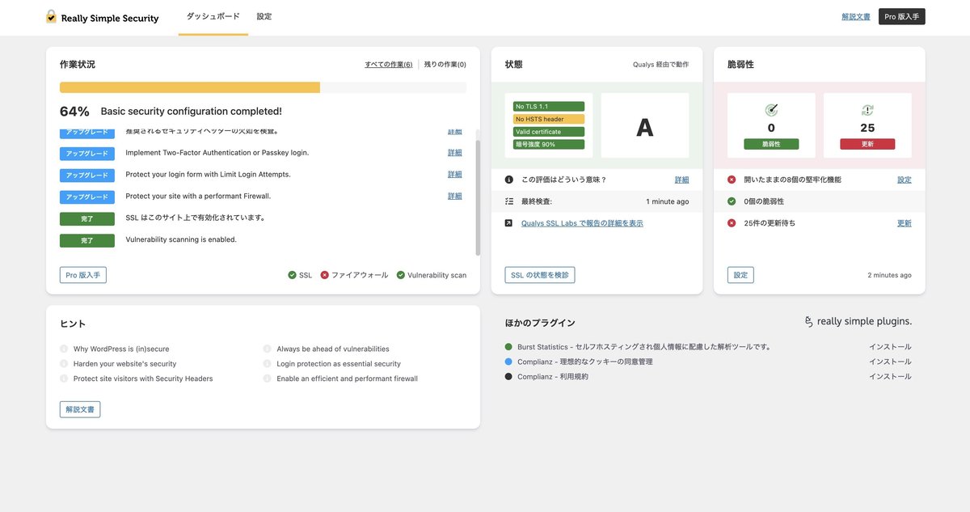Click the 暗号強度 90% badge

pos(549,145)
